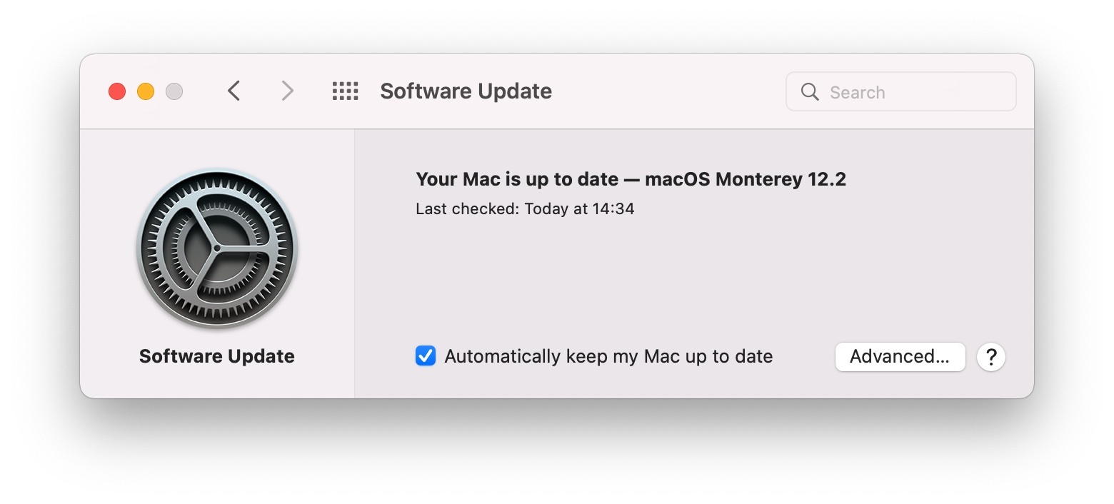Viewport: 1114px width, 504px height.
Task: Click the macOS Monterey 12.2 version text
Action: [x=745, y=179]
